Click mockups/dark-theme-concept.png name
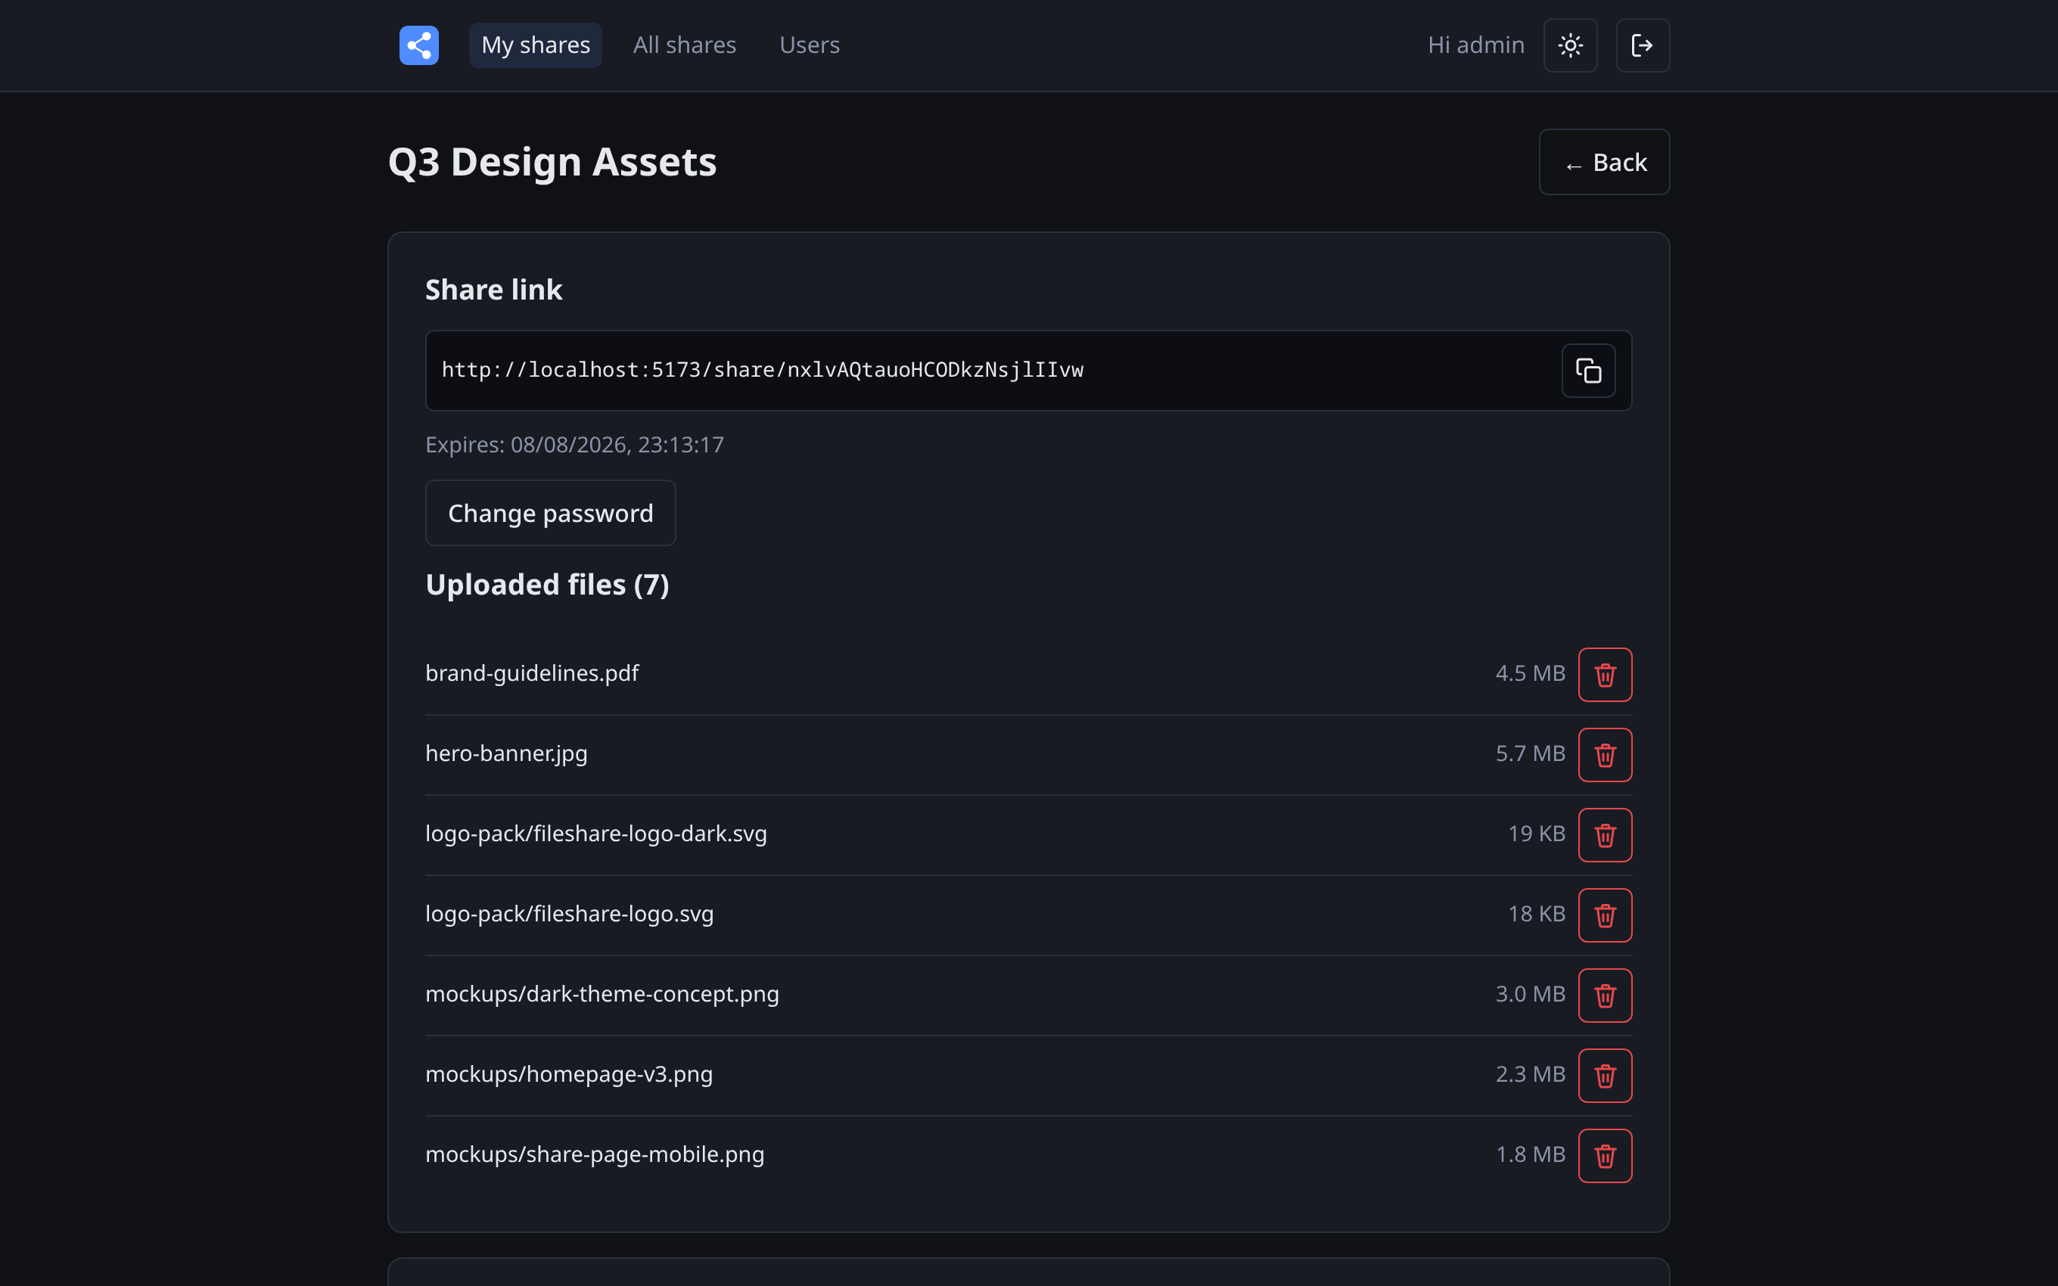The image size is (2058, 1286). [602, 993]
